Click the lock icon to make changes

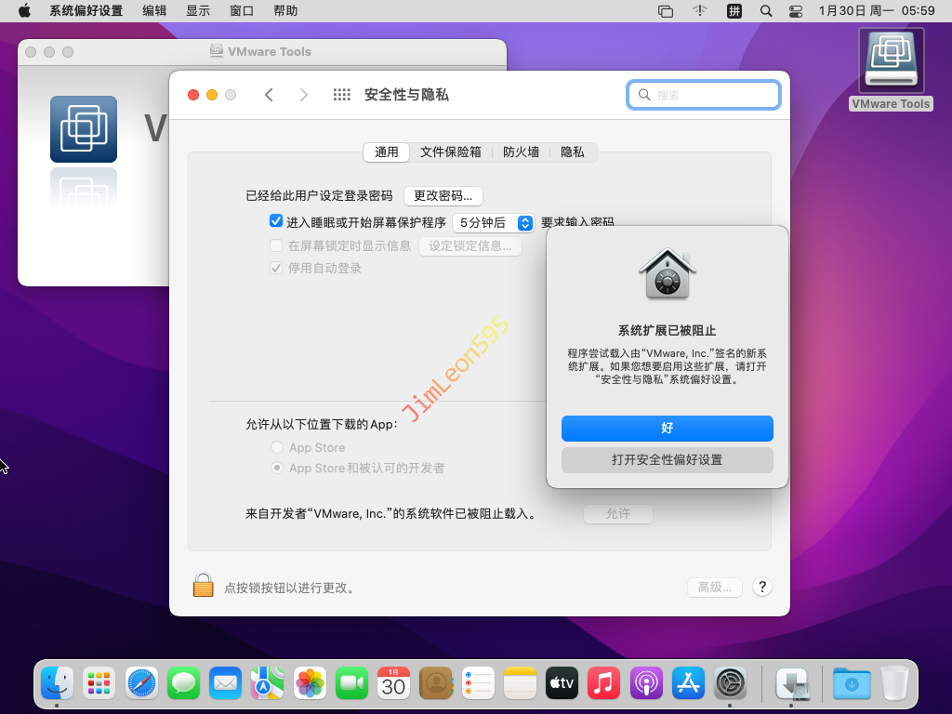click(x=203, y=585)
